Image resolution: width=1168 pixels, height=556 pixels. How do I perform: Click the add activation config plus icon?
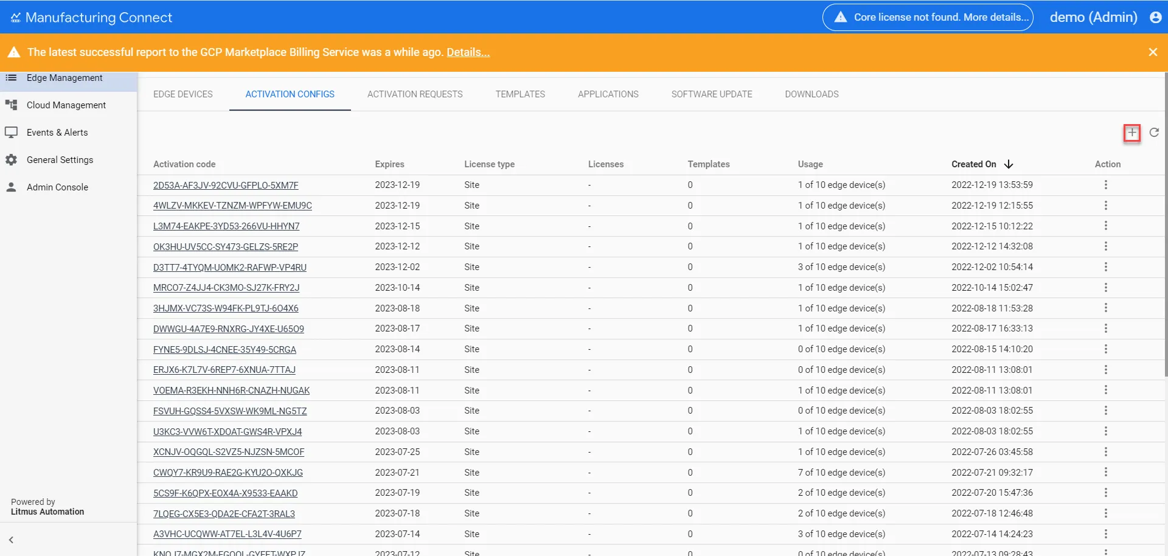point(1131,133)
